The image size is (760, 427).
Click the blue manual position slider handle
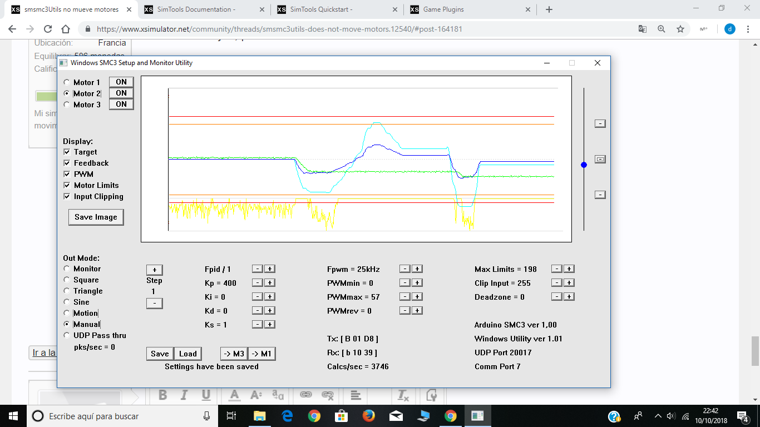(584, 165)
